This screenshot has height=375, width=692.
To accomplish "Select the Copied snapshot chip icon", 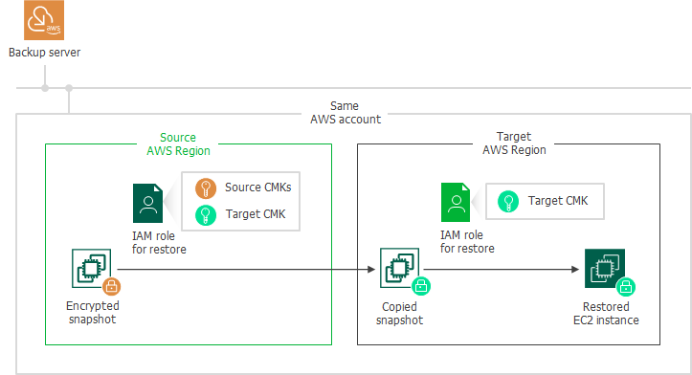I will tap(399, 268).
